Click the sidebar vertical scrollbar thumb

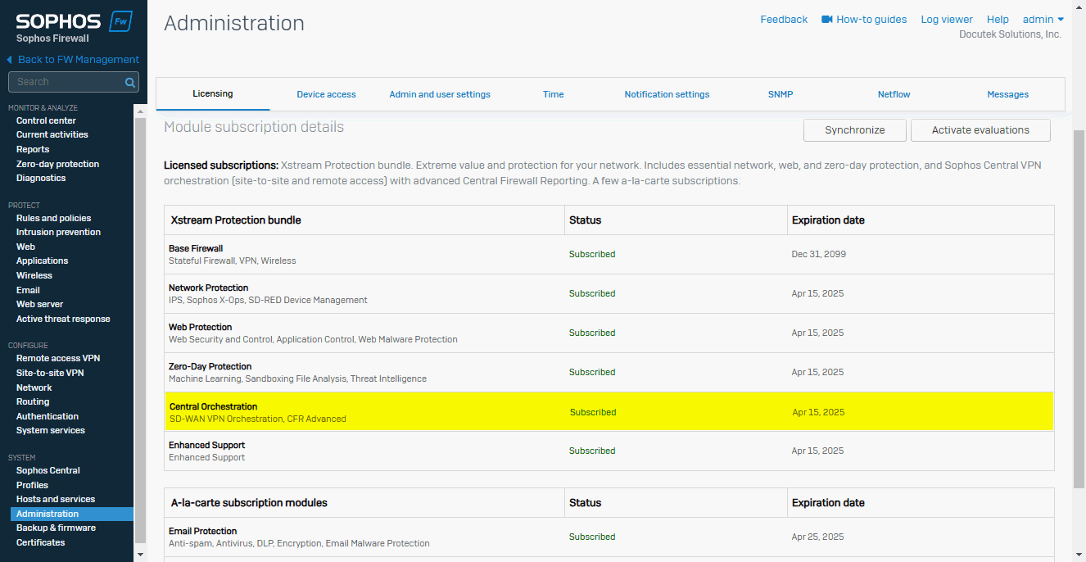[x=140, y=330]
